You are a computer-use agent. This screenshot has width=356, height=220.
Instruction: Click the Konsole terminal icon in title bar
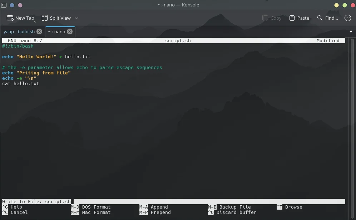[4, 5]
